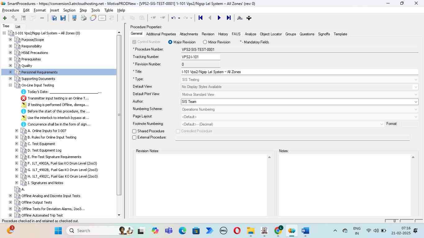Go to first item navigation icon
The width and height of the screenshot is (424, 238).
tap(201, 18)
